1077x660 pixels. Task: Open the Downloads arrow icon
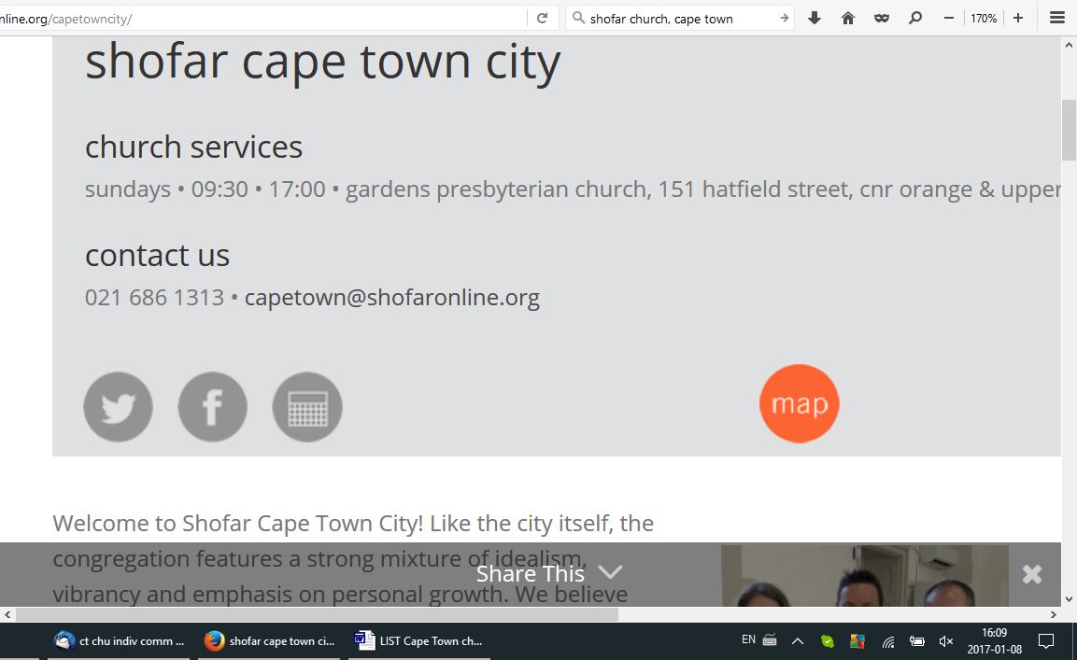tap(815, 19)
